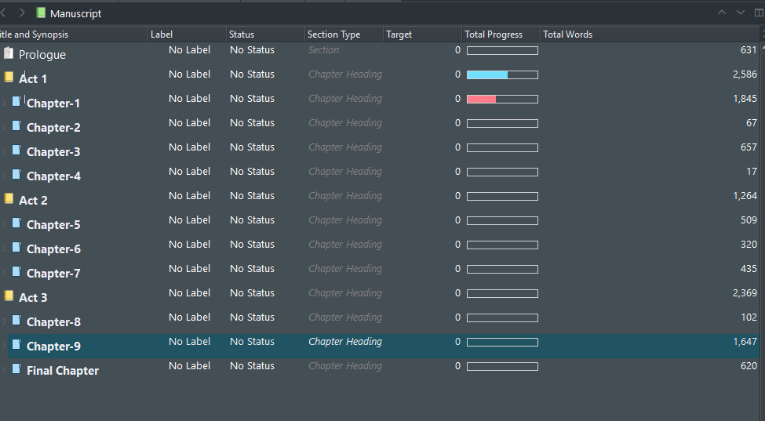Sort by the Status column header
This screenshot has height=421, width=765.
coord(265,34)
